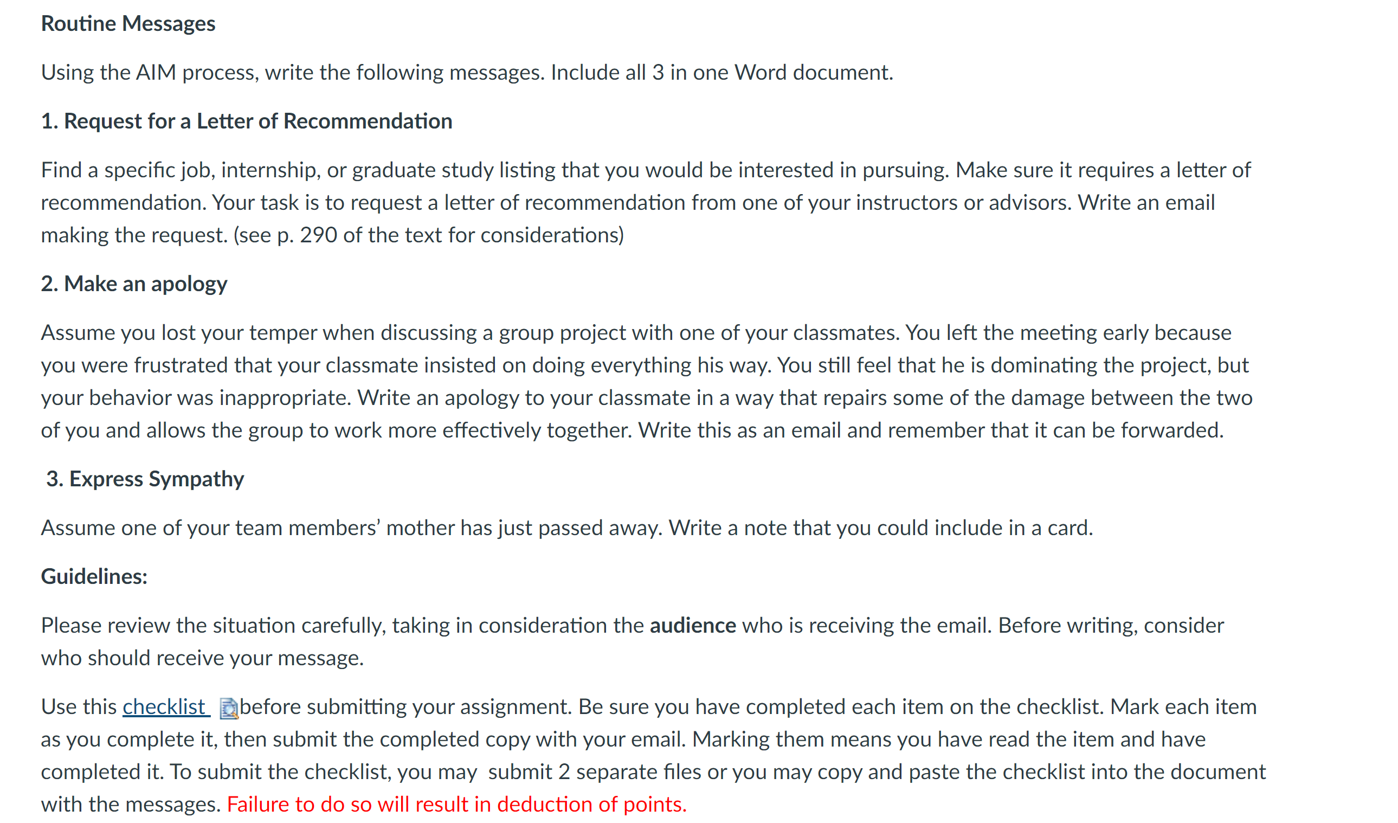
Task: Click the 'Request for a Letter of Recommendation' heading
Action: click(247, 121)
